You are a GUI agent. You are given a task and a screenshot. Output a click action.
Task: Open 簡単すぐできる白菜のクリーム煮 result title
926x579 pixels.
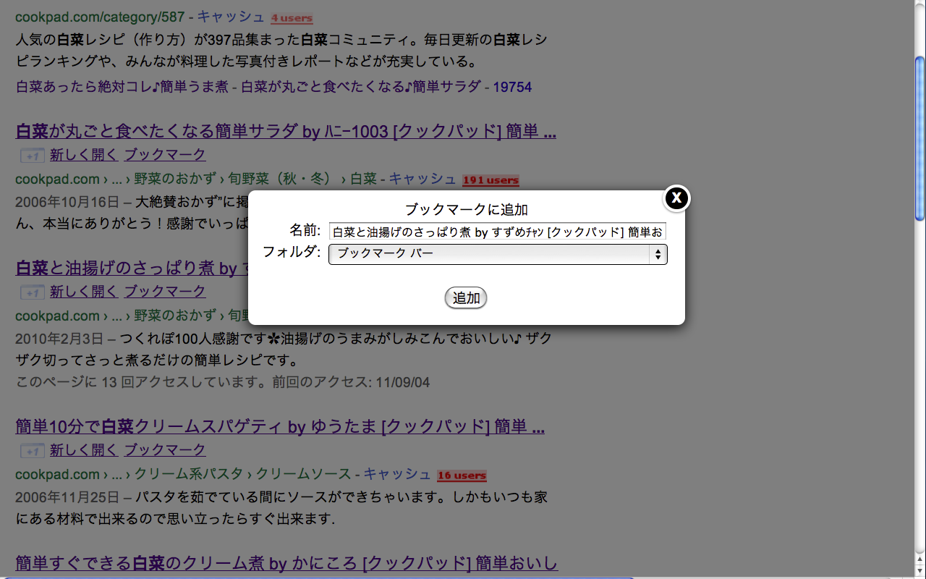point(286,563)
